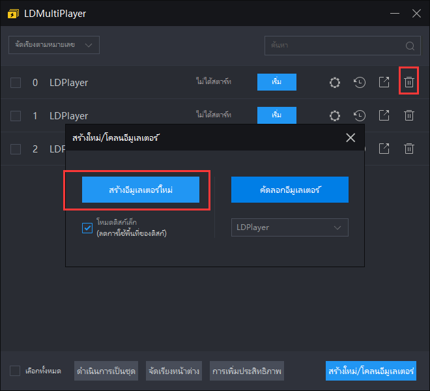Tick the checkbox for emulator 2
This screenshot has width=430, height=391.
(16, 149)
